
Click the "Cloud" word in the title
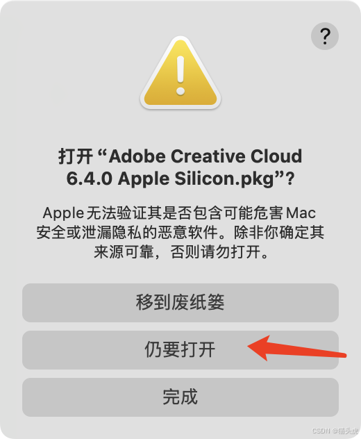pyautogui.click(x=276, y=156)
